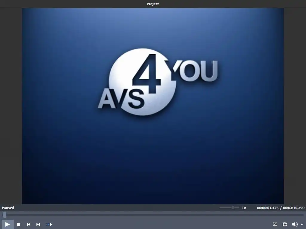The width and height of the screenshot is (306, 229).
Task: Click the current time 00:00:01.426
Action: click(267, 208)
